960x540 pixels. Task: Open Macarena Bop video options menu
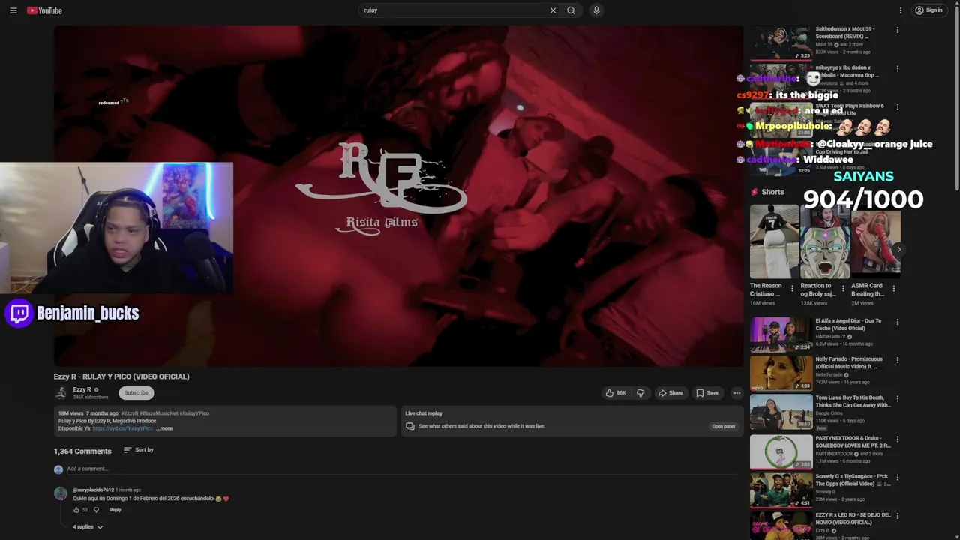(897, 68)
